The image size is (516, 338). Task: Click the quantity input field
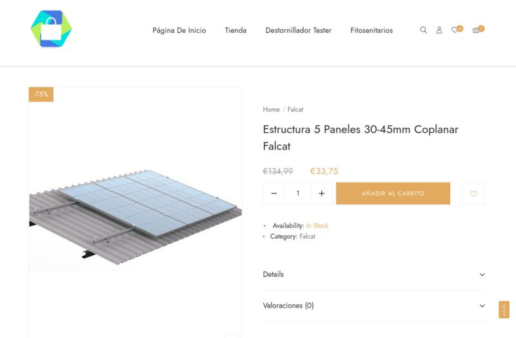click(297, 194)
